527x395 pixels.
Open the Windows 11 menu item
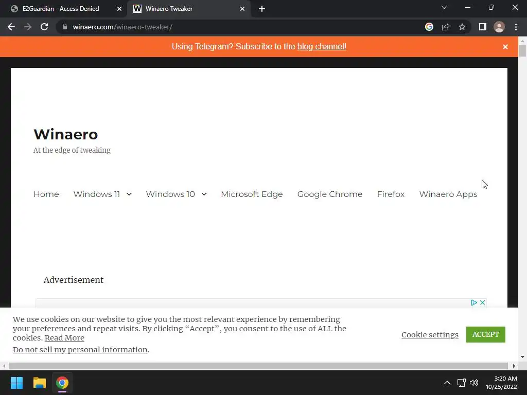click(x=97, y=194)
